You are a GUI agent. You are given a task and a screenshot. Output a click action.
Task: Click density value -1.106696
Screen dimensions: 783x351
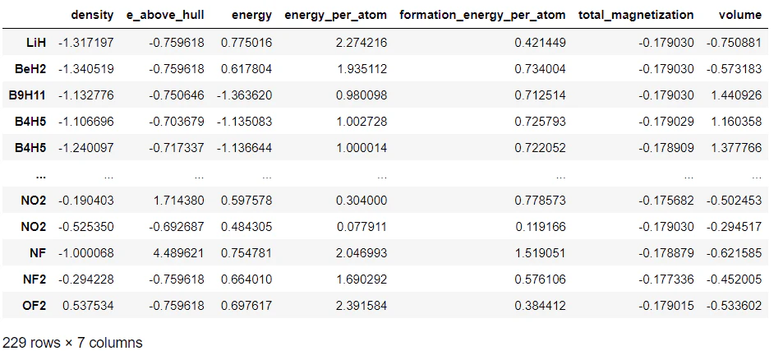pyautogui.click(x=86, y=122)
